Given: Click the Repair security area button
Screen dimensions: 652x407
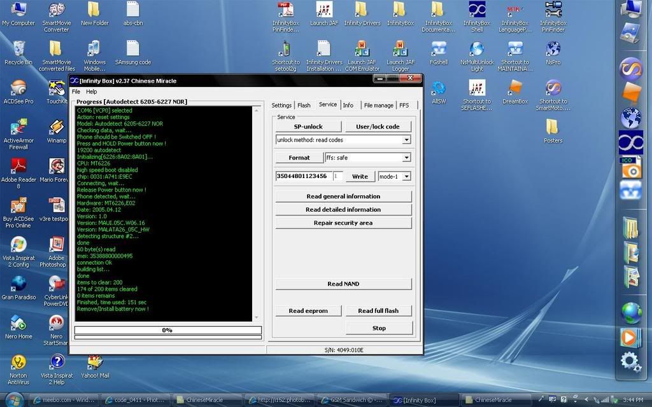Looking at the screenshot, I should (x=343, y=223).
